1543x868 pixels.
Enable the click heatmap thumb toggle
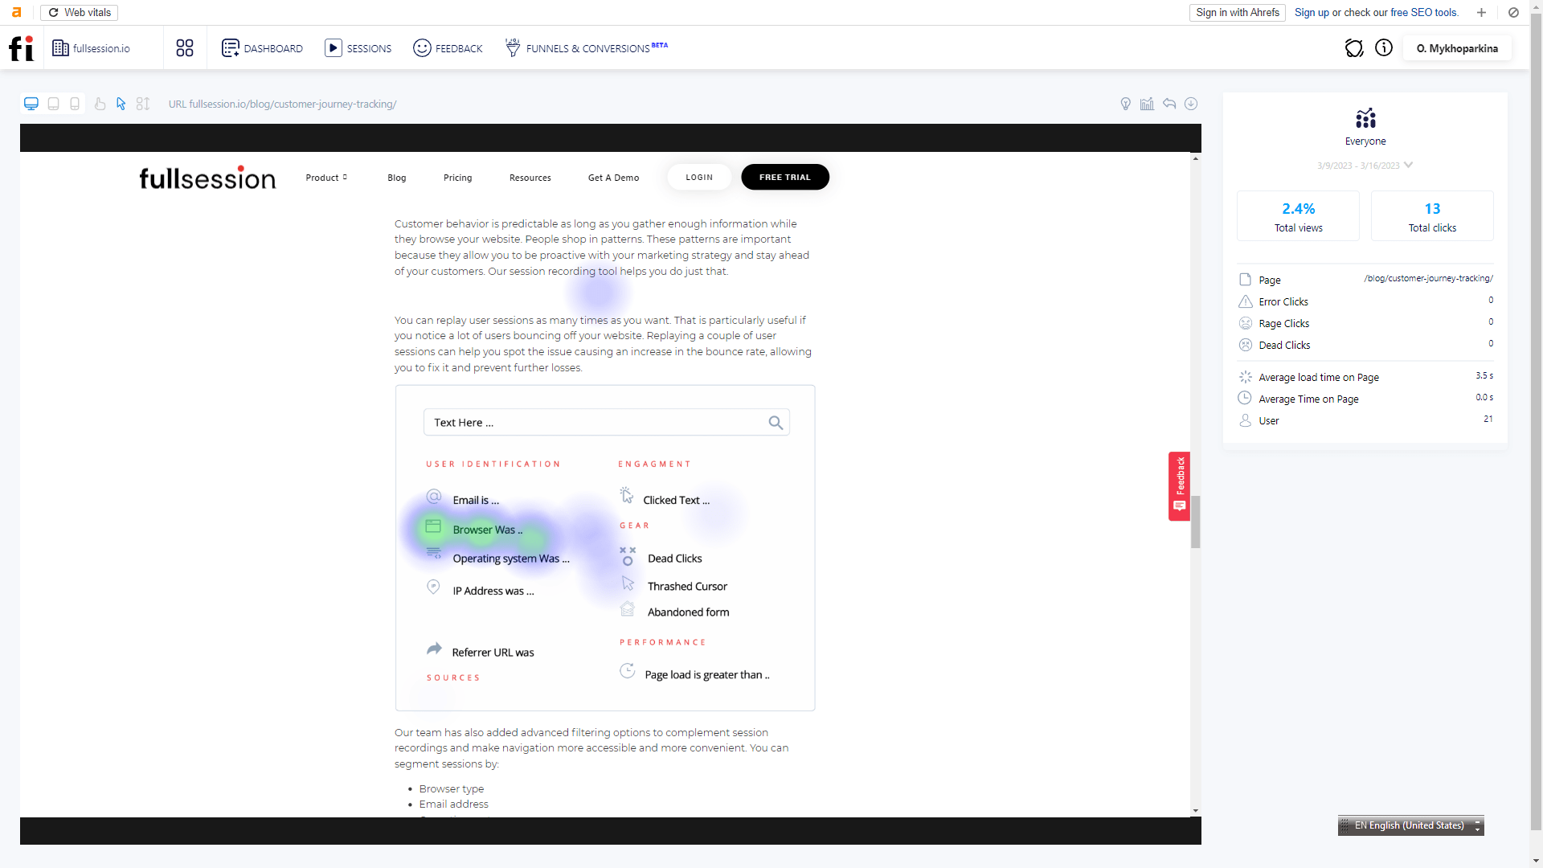(100, 104)
